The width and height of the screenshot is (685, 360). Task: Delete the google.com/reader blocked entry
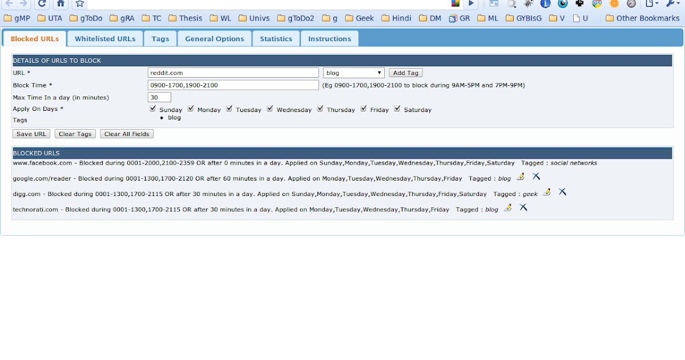click(x=536, y=177)
